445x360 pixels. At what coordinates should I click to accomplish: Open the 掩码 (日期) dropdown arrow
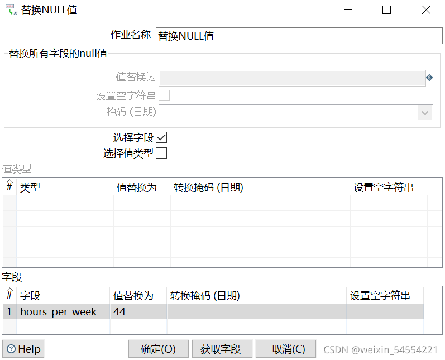coord(425,113)
